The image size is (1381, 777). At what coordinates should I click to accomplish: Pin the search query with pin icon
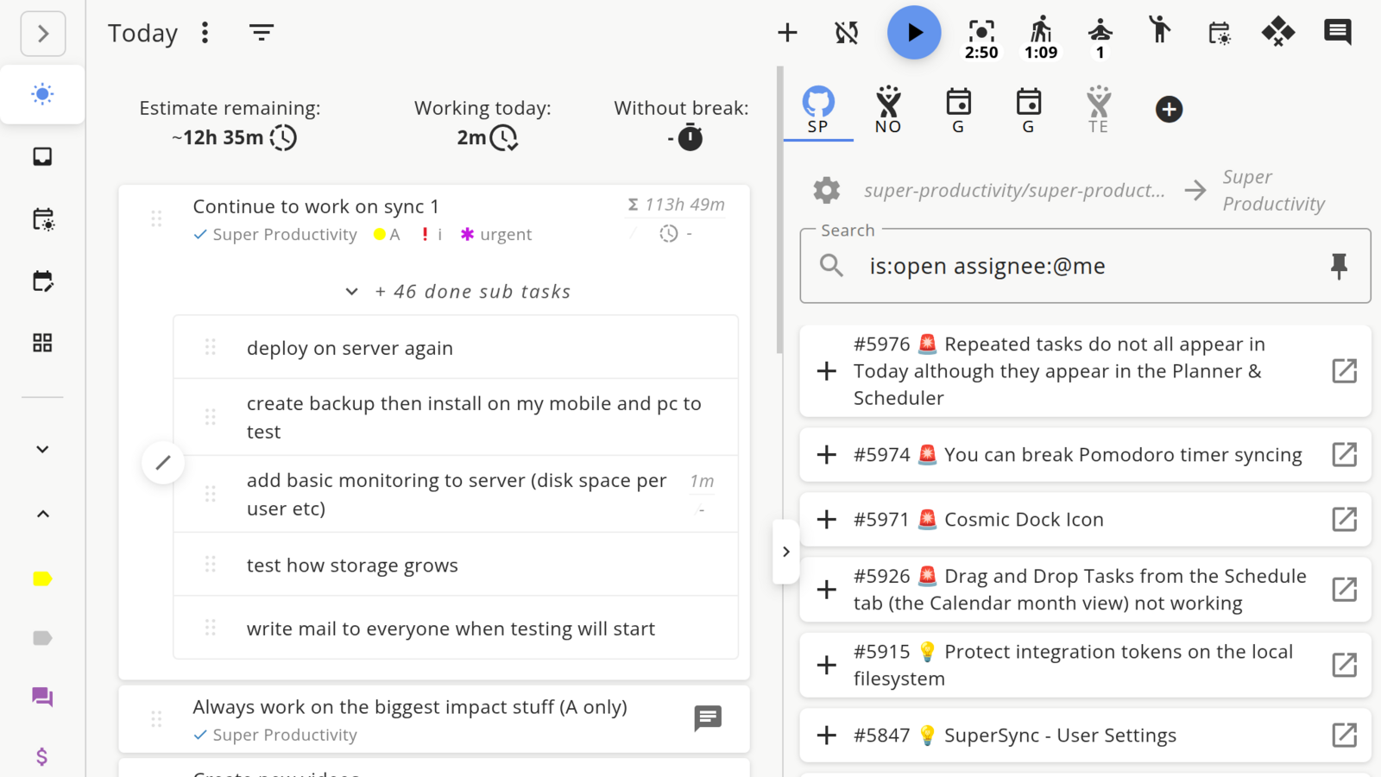click(x=1339, y=266)
